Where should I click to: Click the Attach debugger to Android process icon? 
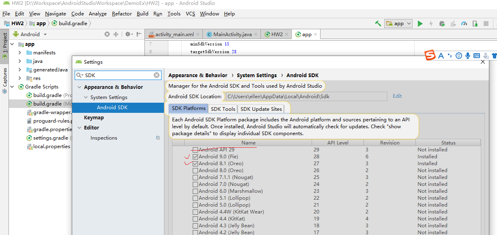point(475,24)
